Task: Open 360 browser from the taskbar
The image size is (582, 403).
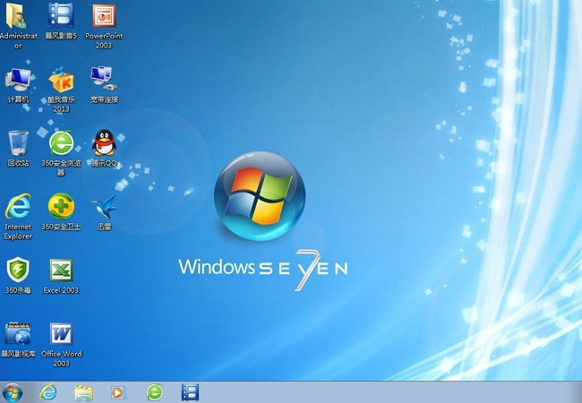Action: (155, 392)
